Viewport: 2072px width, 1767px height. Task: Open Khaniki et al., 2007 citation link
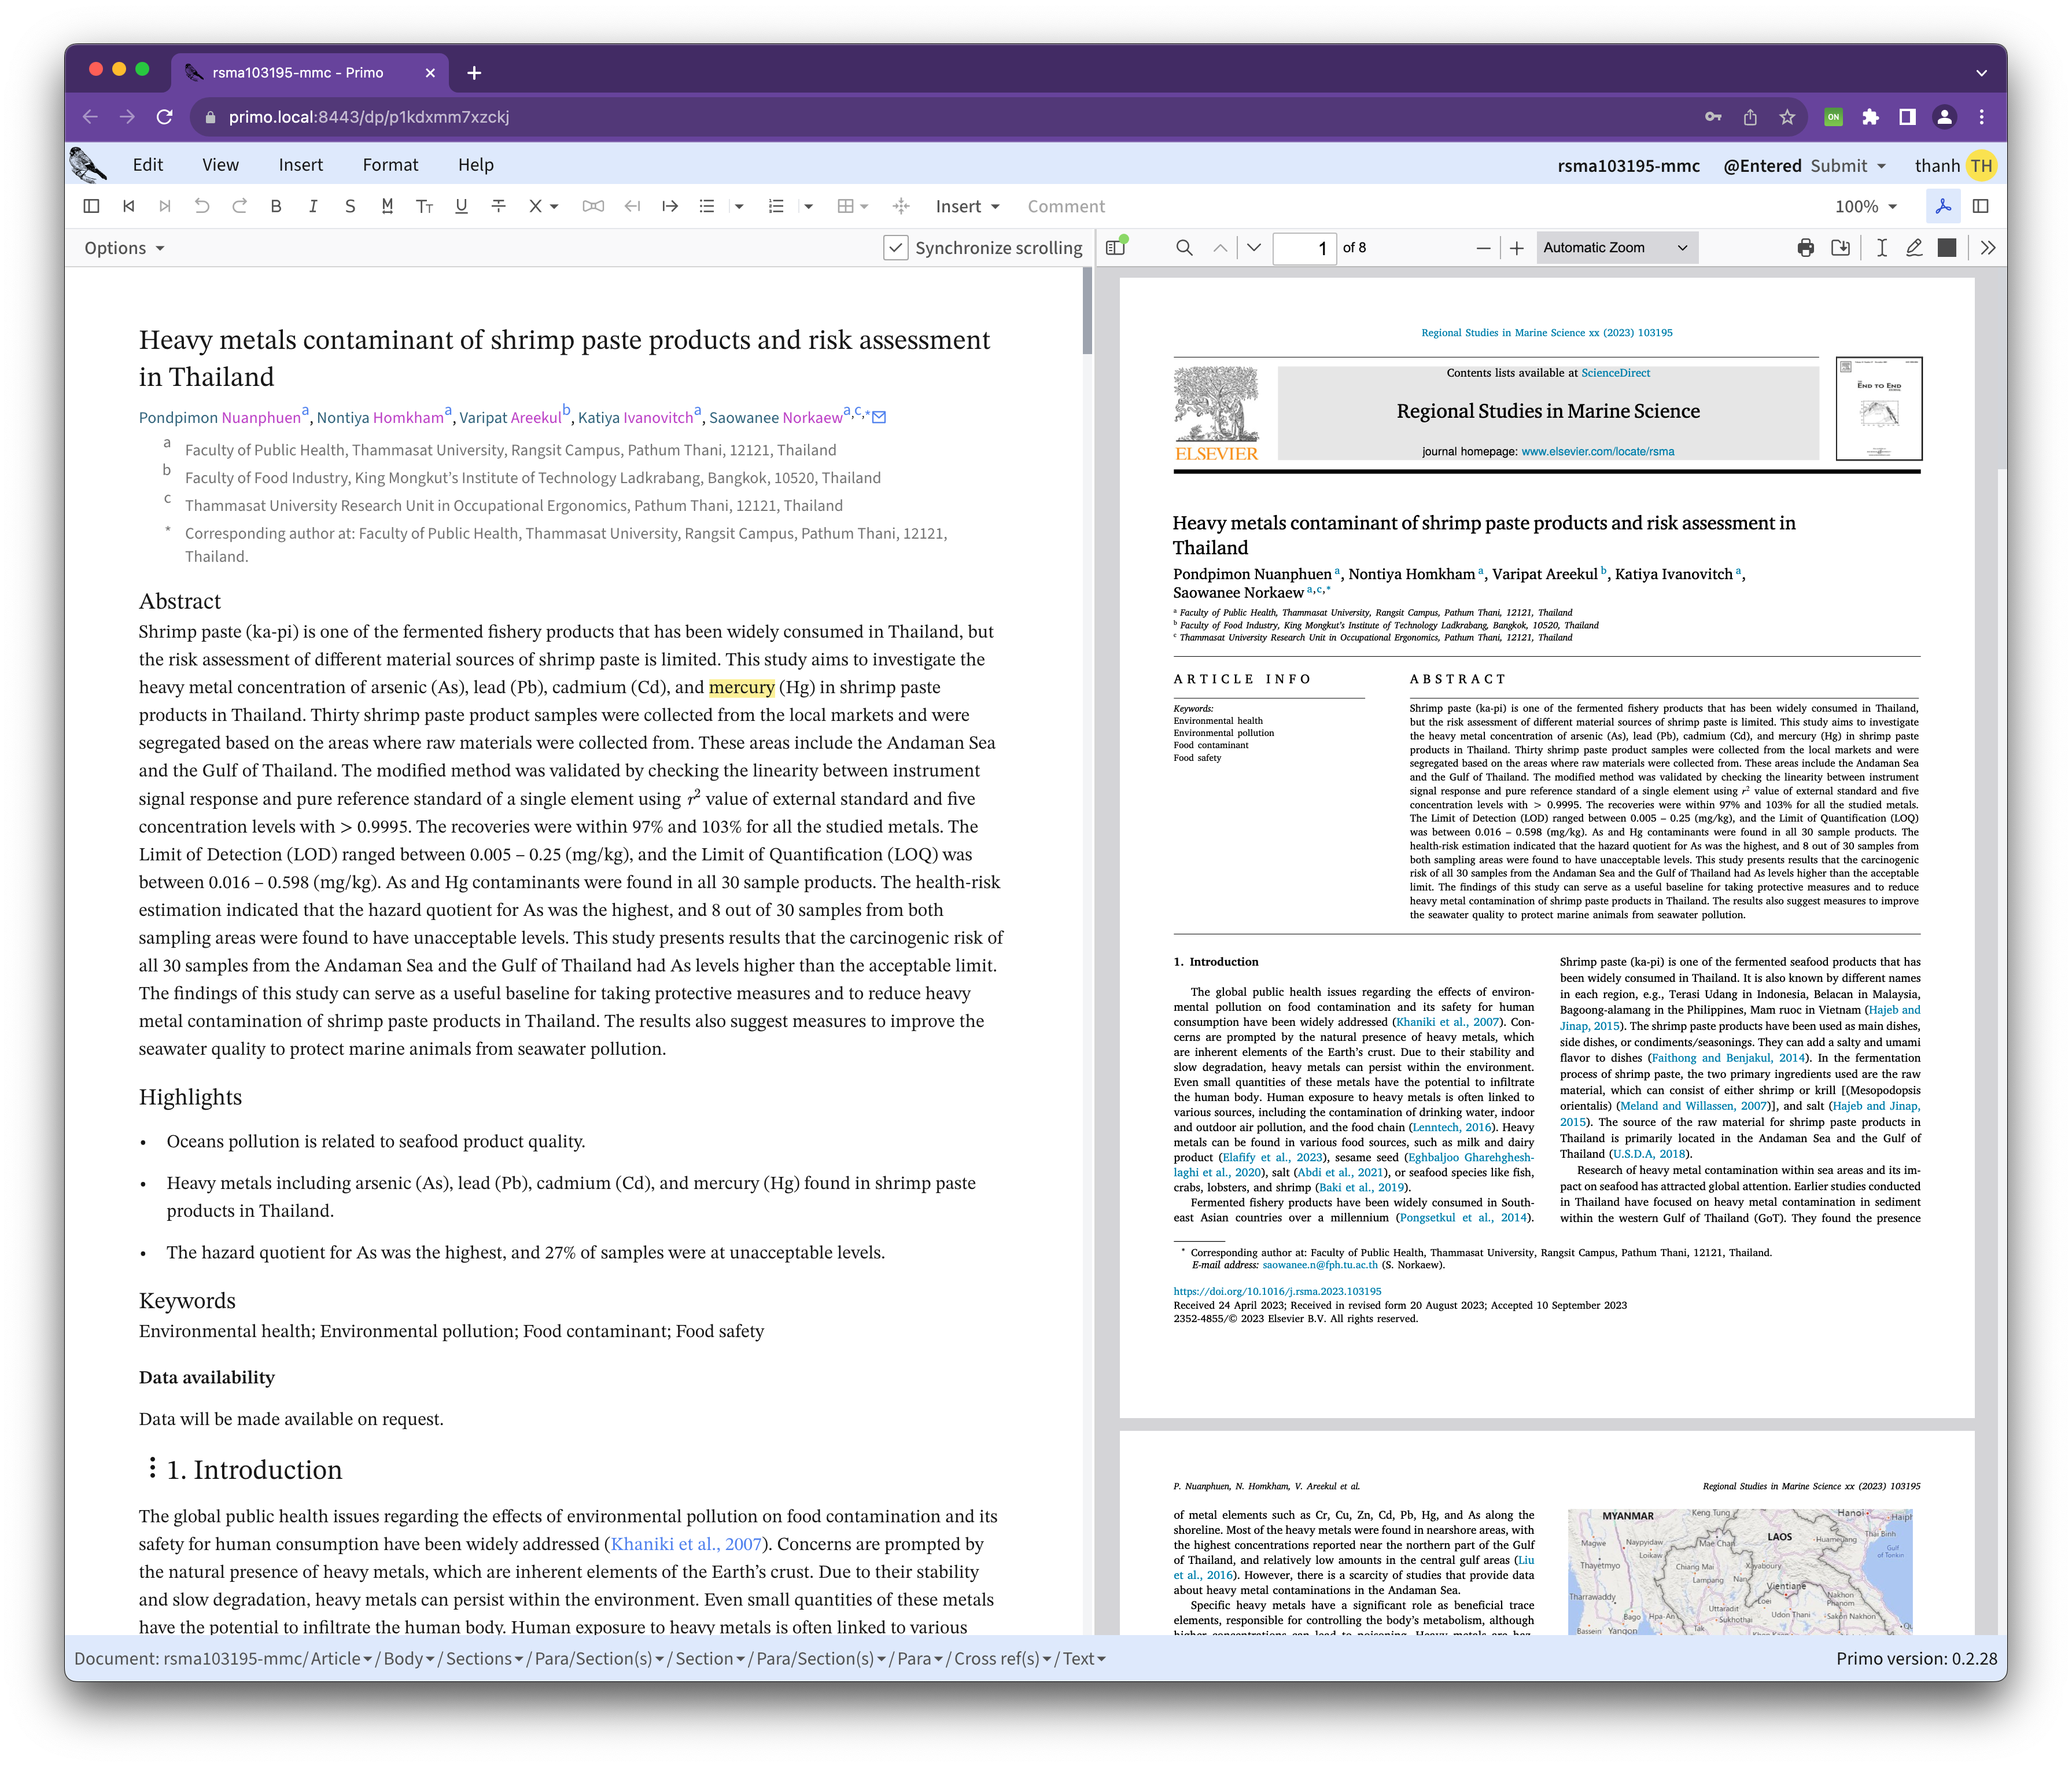pyautogui.click(x=685, y=1544)
